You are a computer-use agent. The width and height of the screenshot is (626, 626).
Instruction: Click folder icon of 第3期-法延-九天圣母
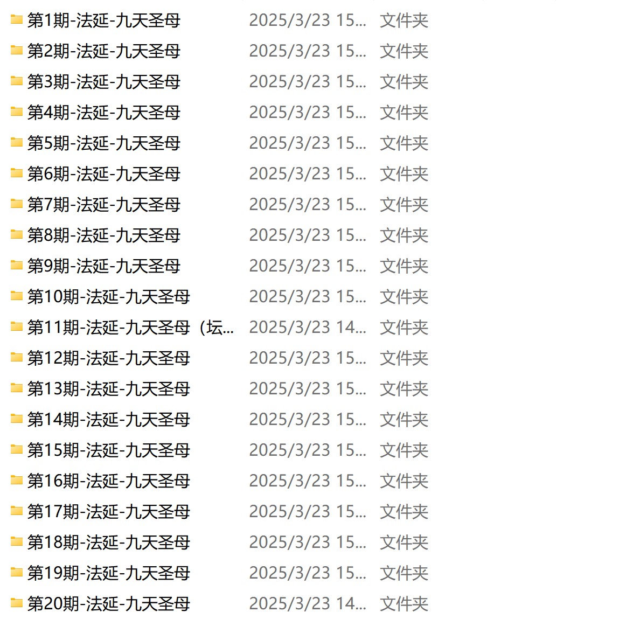pos(16,81)
